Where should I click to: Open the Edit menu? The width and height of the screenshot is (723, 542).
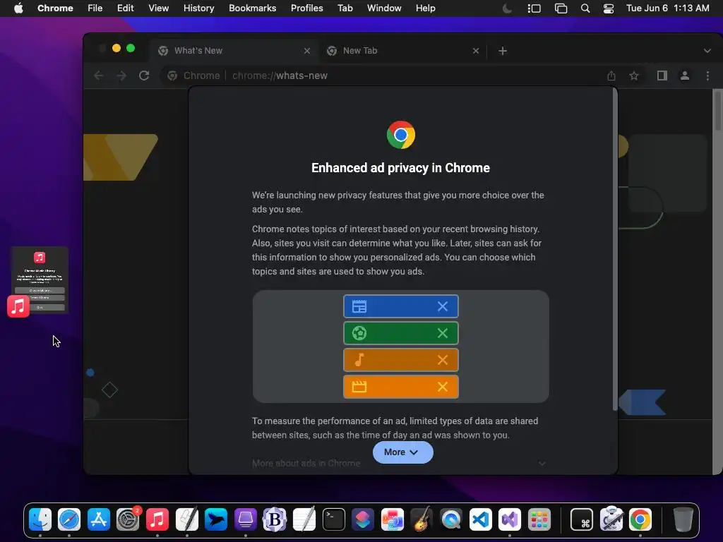125,8
